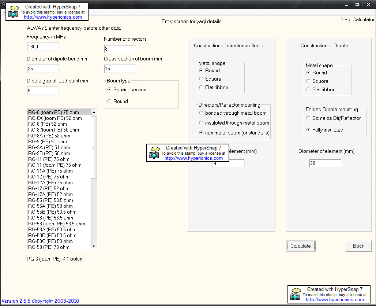The height and width of the screenshot is (306, 376).
Task: Select RG-11 (foam PE) 75 ohm cable
Action: [x=59, y=165]
